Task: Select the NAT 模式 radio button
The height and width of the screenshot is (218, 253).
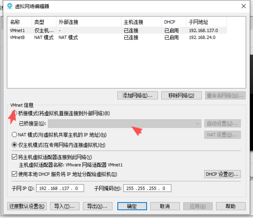Action: pyautogui.click(x=14, y=134)
